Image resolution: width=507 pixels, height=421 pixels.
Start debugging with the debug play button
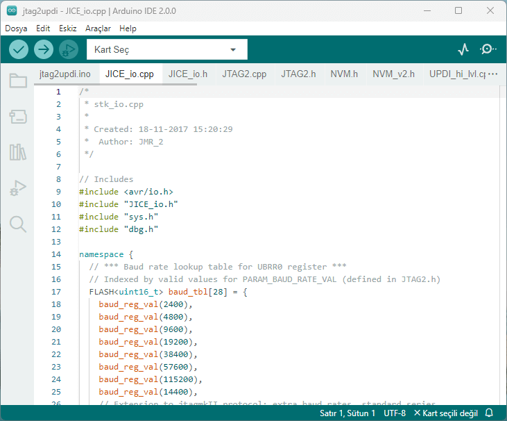tap(69, 49)
